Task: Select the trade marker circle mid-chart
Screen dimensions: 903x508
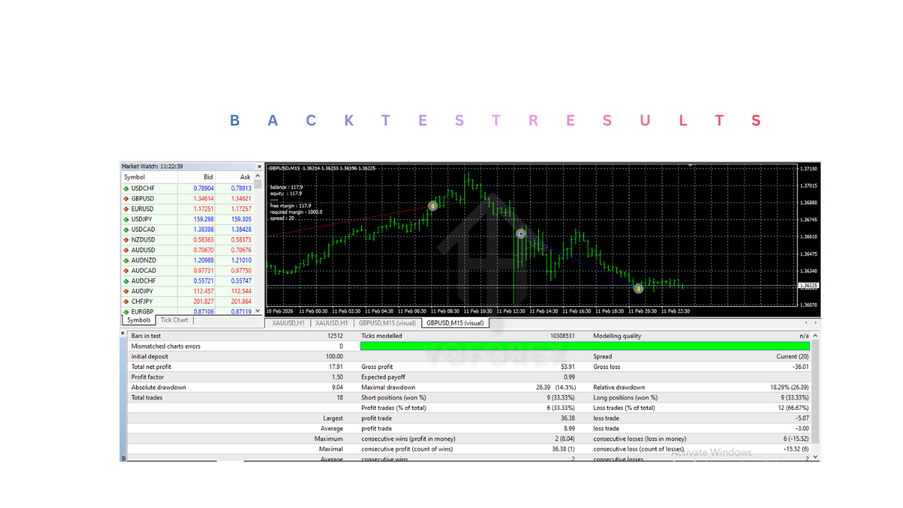Action: (x=520, y=233)
